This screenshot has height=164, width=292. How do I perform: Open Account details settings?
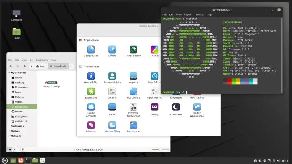click(112, 78)
